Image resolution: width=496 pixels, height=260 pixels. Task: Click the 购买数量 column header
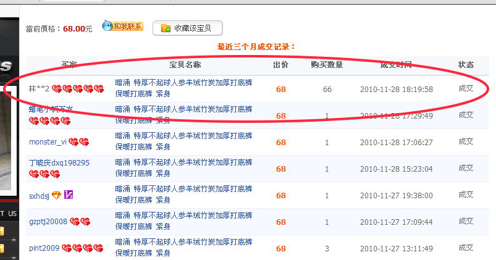click(x=327, y=65)
